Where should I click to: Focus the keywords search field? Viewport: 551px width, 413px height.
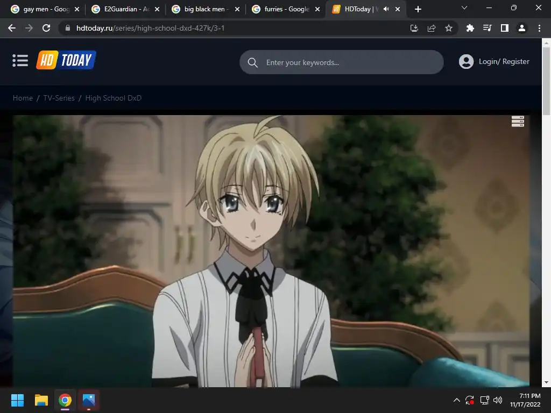pyautogui.click(x=342, y=62)
